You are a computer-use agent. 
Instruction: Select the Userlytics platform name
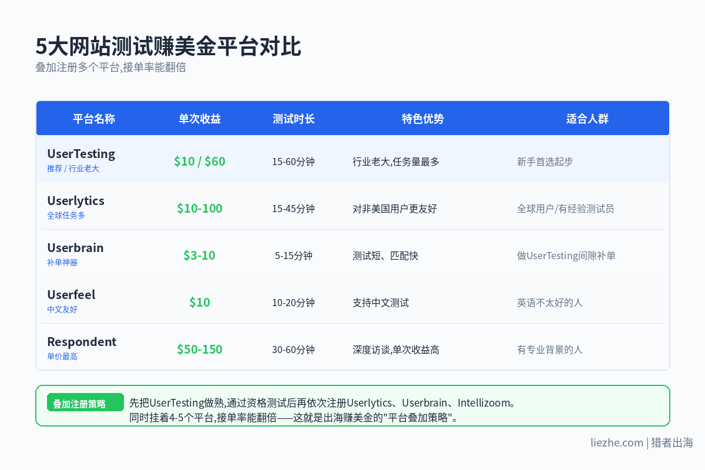pos(76,201)
